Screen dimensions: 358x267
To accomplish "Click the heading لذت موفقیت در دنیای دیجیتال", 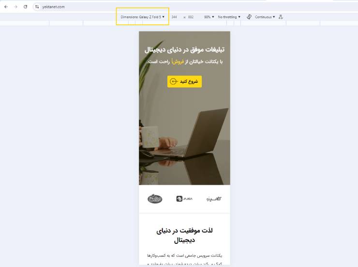I will pos(184,235).
